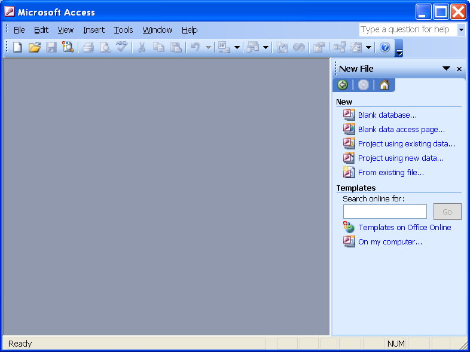Click the Project using new data icon

[349, 158]
